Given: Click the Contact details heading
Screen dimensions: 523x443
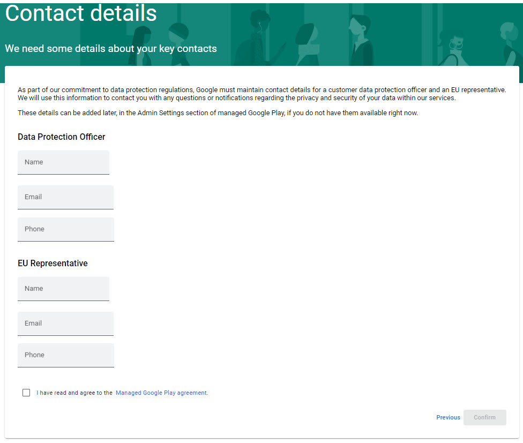Looking at the screenshot, I should (x=81, y=13).
